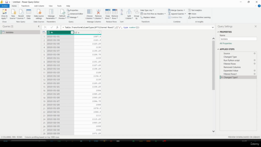Click the Save icon in title bar

[x=7, y=2]
